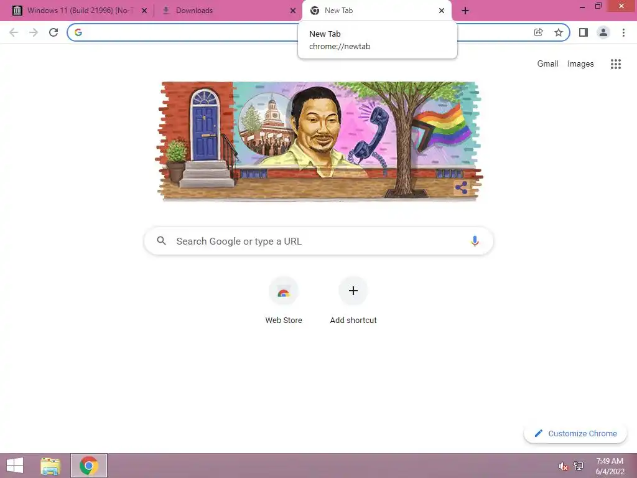Image resolution: width=637 pixels, height=478 pixels.
Task: Click the magnifier icon in search box
Action: [x=161, y=241]
